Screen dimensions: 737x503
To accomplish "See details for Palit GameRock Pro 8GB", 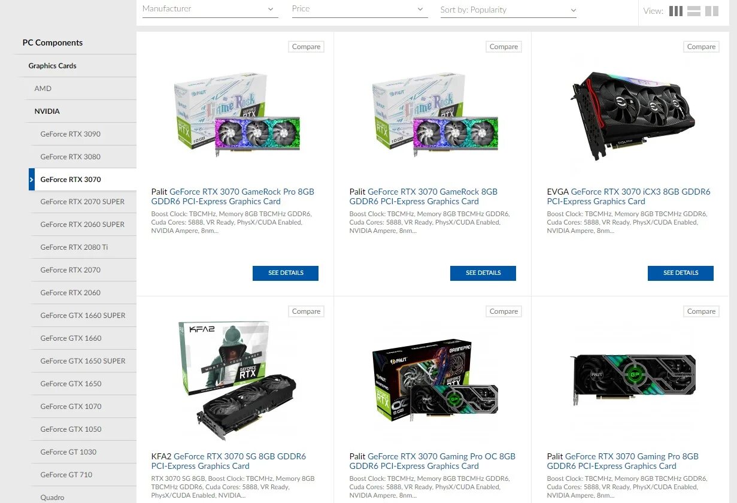I will pyautogui.click(x=286, y=273).
